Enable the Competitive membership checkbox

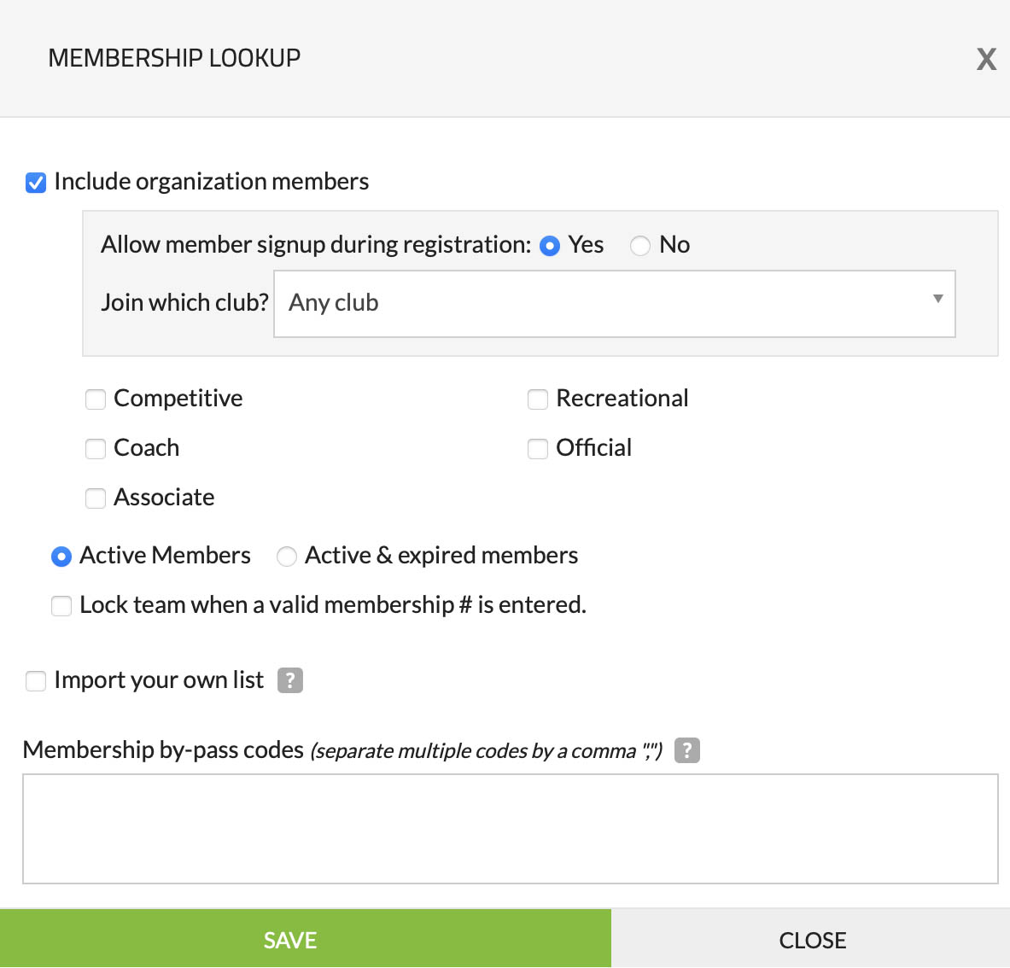point(96,399)
